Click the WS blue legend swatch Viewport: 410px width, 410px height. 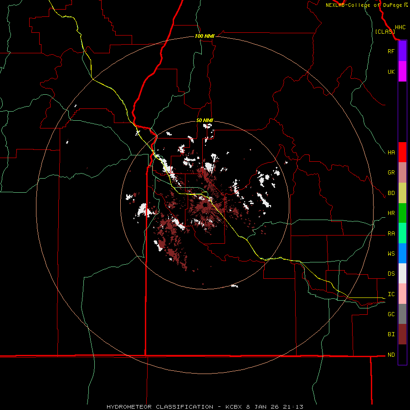(x=402, y=253)
